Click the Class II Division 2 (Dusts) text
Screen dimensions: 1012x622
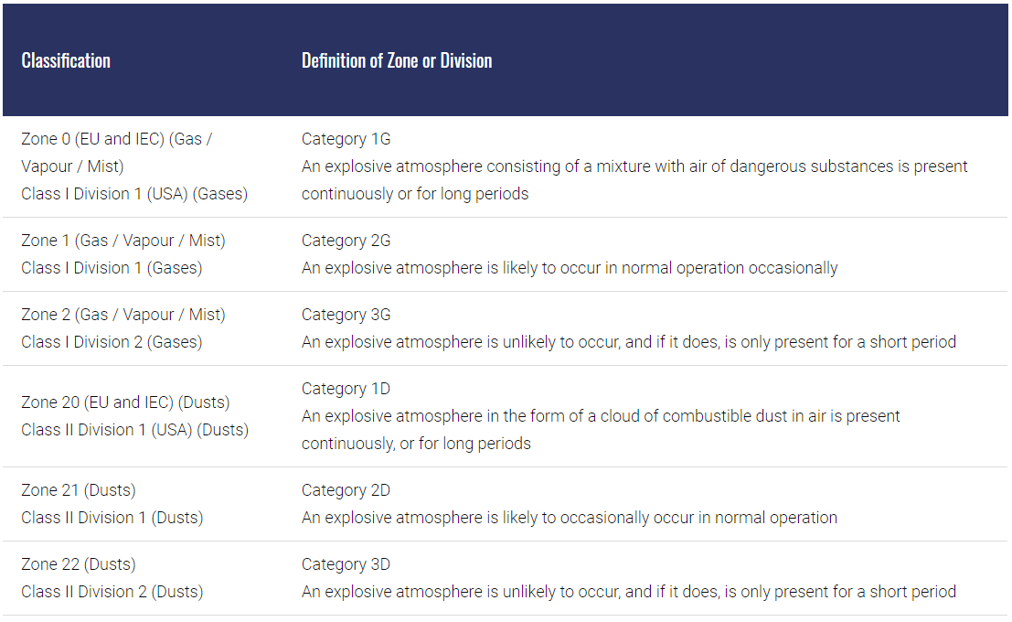(112, 592)
